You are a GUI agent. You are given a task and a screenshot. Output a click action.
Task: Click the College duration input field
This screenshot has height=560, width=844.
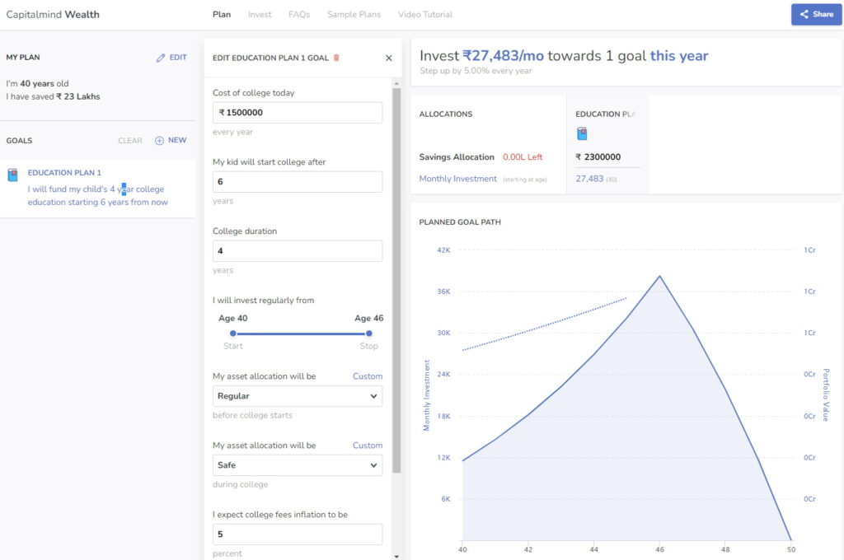point(297,251)
